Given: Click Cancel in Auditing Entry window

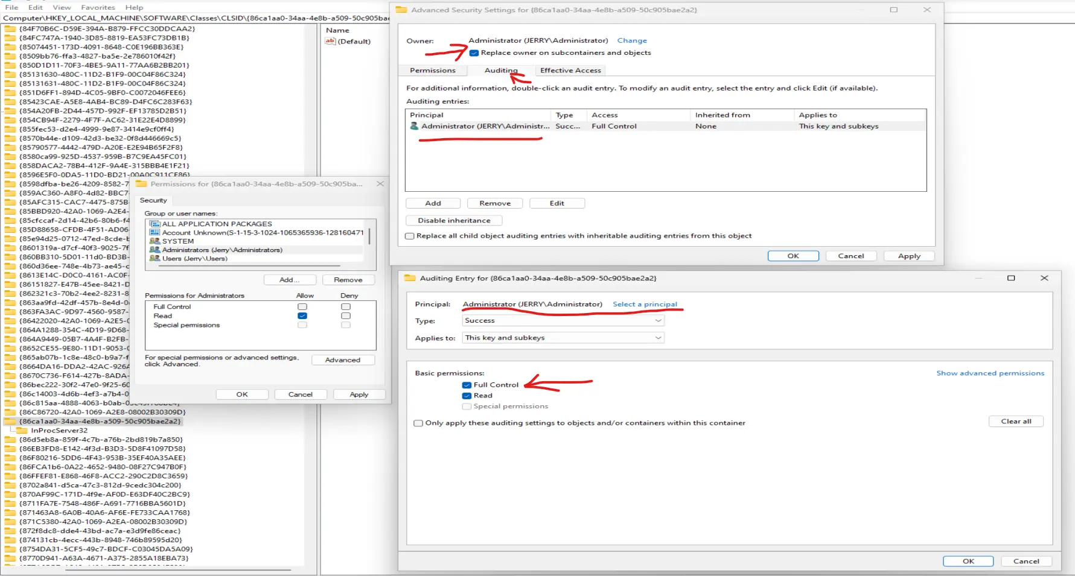Looking at the screenshot, I should 1026,561.
